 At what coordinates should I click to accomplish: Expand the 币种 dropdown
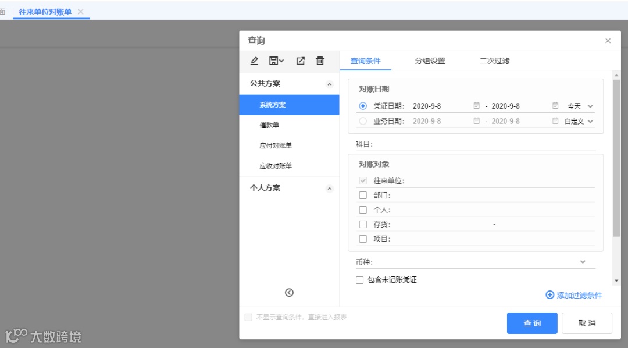pyautogui.click(x=583, y=262)
